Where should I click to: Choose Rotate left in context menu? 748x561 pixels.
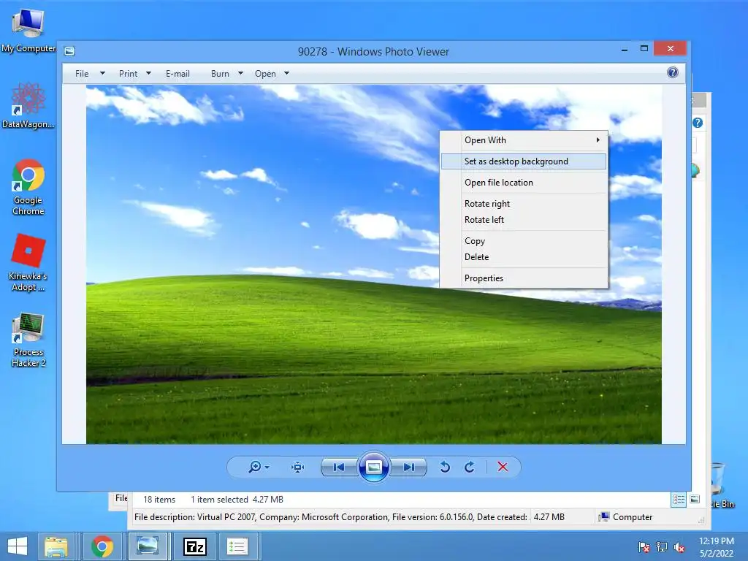tap(524, 220)
